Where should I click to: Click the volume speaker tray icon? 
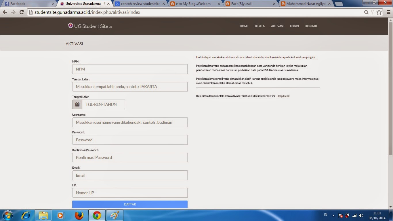point(361,216)
